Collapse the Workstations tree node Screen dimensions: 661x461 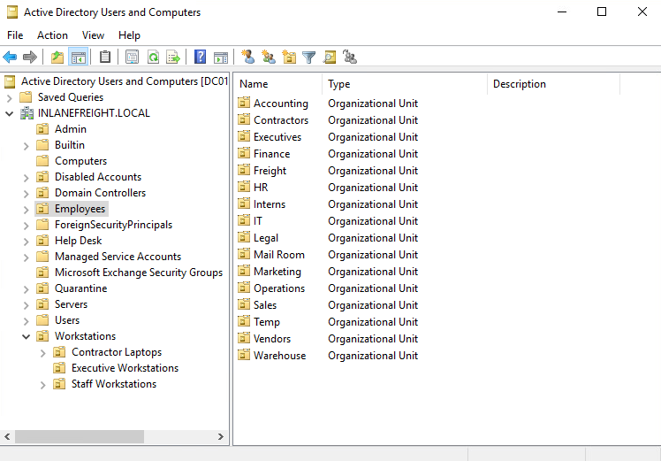[x=25, y=336]
